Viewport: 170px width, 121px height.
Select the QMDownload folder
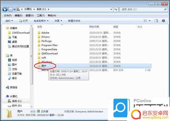click(x=50, y=53)
